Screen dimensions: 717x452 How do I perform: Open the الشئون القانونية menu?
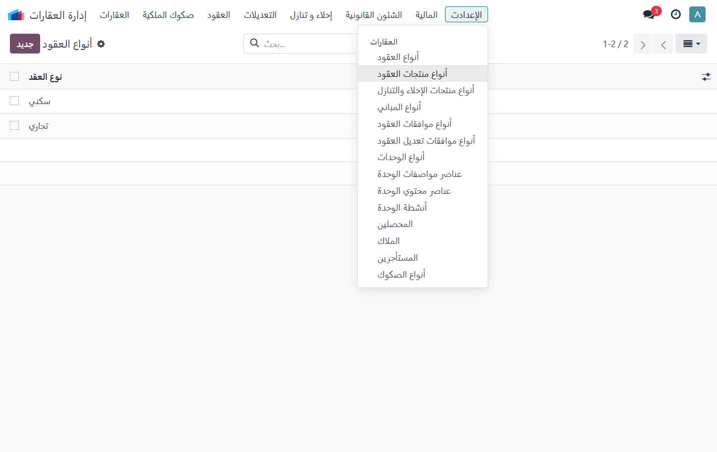tap(374, 14)
